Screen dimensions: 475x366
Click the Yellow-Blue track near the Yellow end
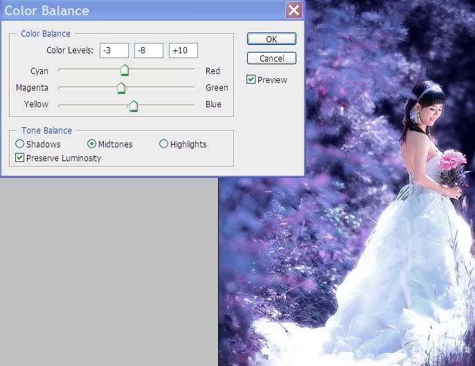66,105
